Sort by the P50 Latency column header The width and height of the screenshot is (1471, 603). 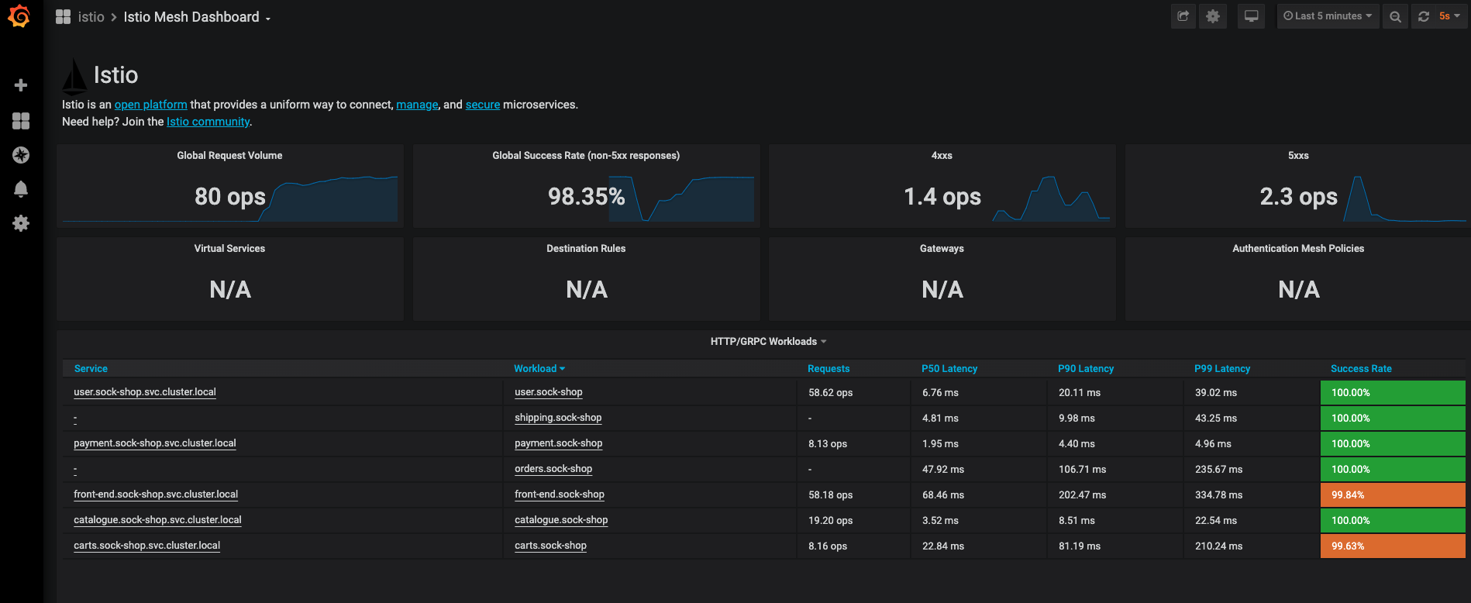949,369
